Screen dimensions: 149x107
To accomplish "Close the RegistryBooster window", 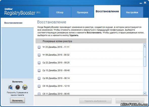I will click(145, 3).
